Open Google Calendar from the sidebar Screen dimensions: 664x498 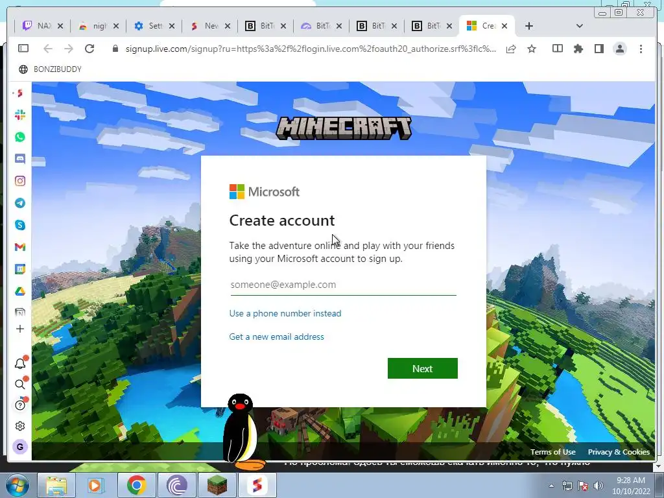click(x=20, y=269)
